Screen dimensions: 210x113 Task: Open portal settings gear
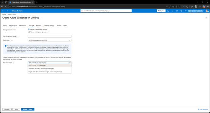point(177,11)
